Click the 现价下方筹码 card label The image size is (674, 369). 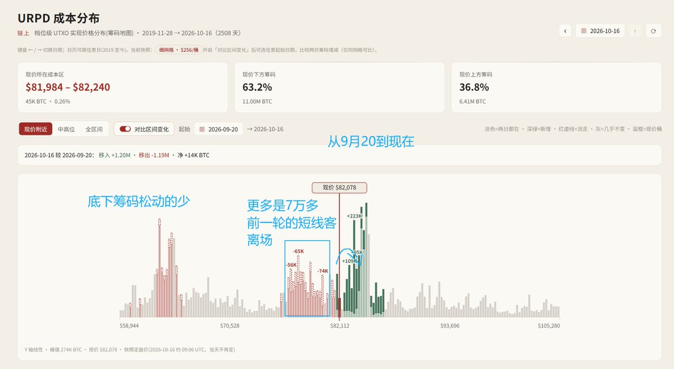click(x=259, y=74)
